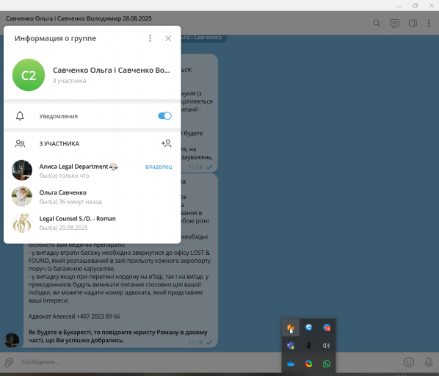This screenshot has width=439, height=376.
Task: Click Алиса's status был(а) только что
Action: pyautogui.click(x=65, y=176)
